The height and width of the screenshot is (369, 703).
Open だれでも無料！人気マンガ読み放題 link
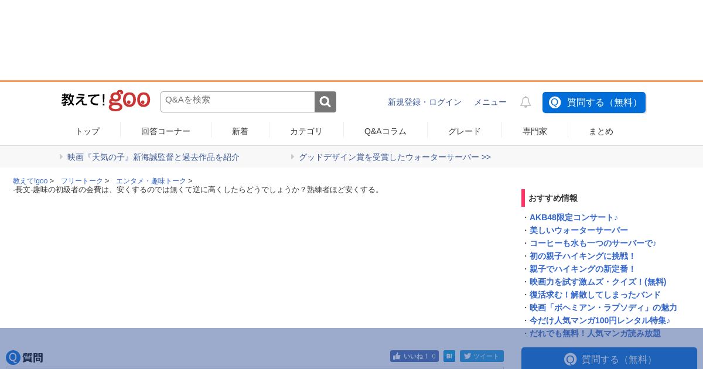coord(595,333)
